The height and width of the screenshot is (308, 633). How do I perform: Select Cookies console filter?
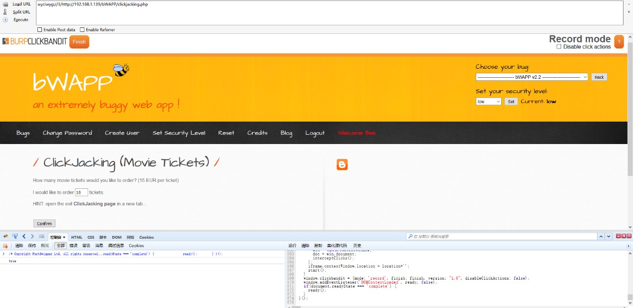click(136, 246)
